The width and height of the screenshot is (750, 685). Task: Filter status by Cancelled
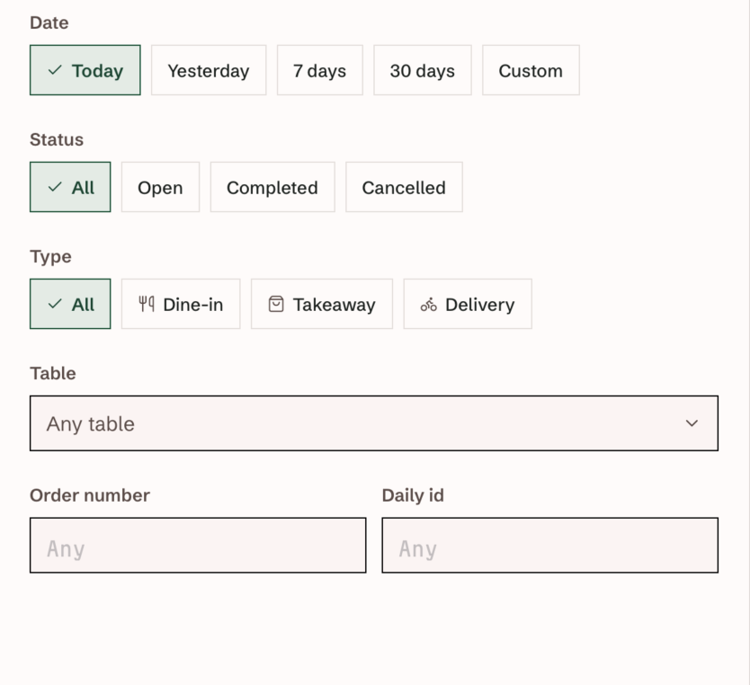404,187
